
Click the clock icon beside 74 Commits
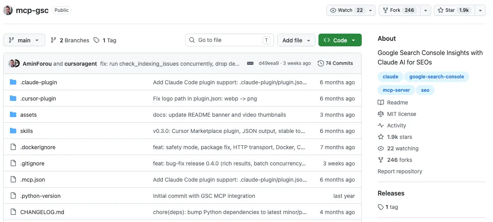pos(321,63)
